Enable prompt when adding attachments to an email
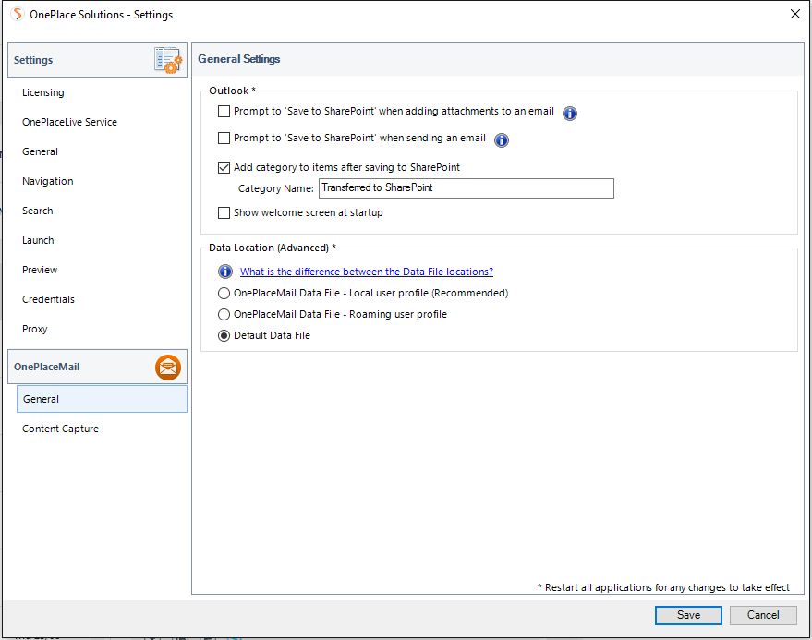812x640 pixels. click(224, 112)
